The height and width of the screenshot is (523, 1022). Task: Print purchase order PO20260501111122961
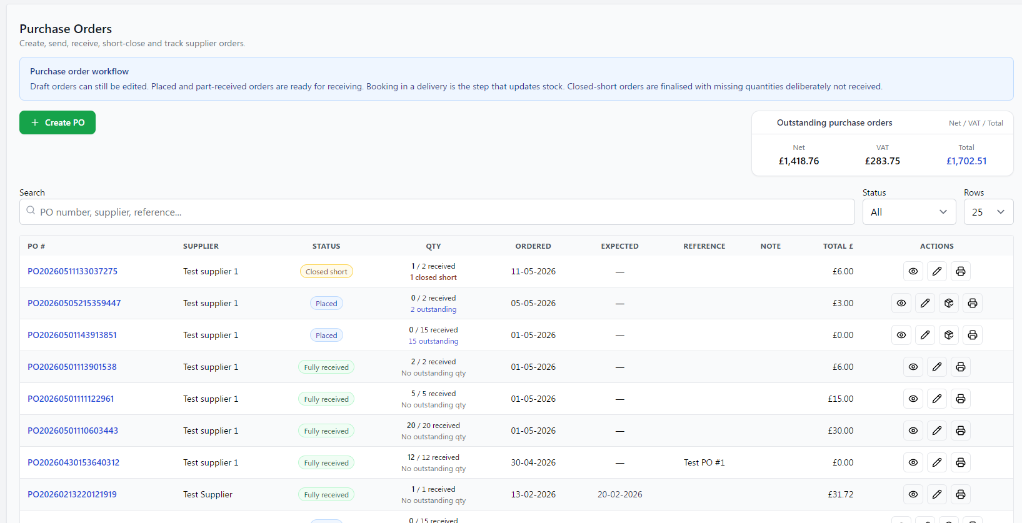(x=961, y=399)
